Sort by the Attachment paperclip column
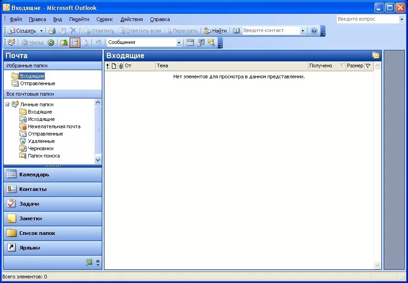Image resolution: width=408 pixels, height=283 pixels. coord(121,66)
